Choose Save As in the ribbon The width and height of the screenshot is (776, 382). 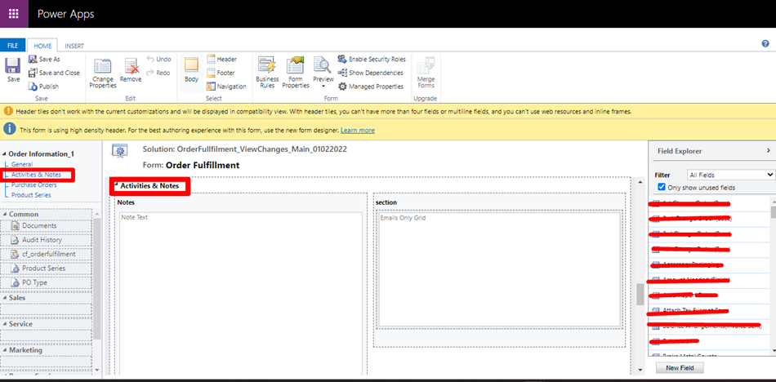pos(44,60)
